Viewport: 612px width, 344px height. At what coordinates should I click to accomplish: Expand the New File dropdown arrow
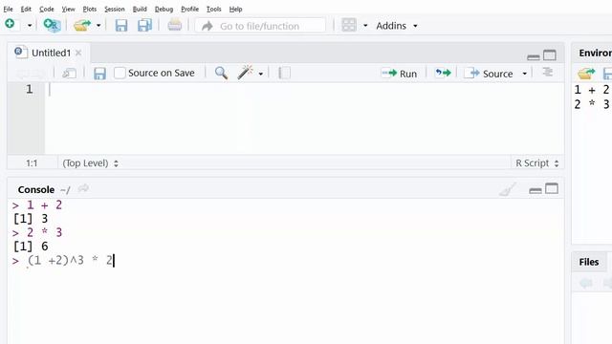30,26
